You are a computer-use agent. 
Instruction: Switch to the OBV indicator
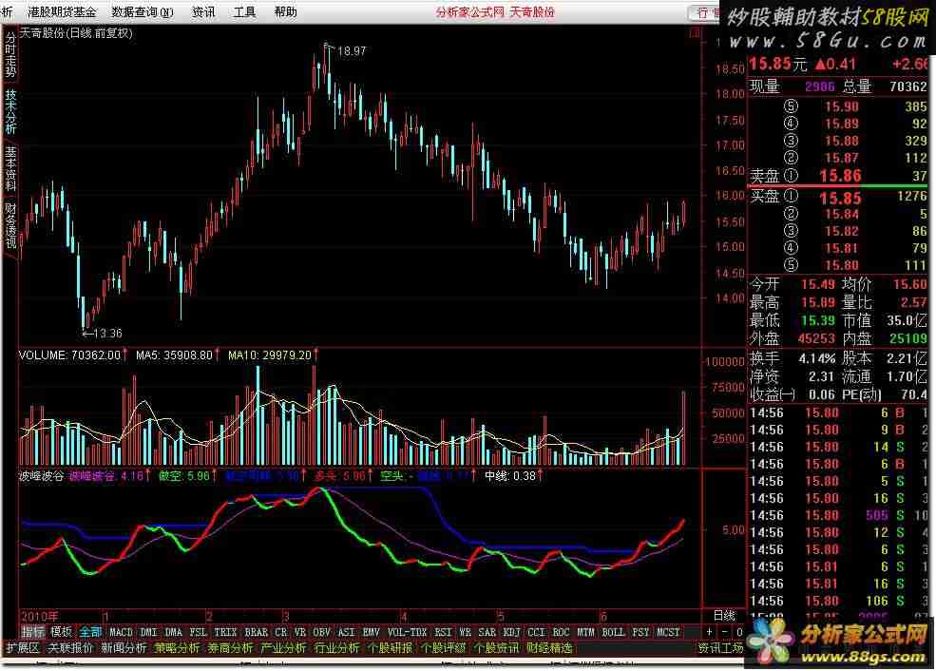[x=322, y=632]
